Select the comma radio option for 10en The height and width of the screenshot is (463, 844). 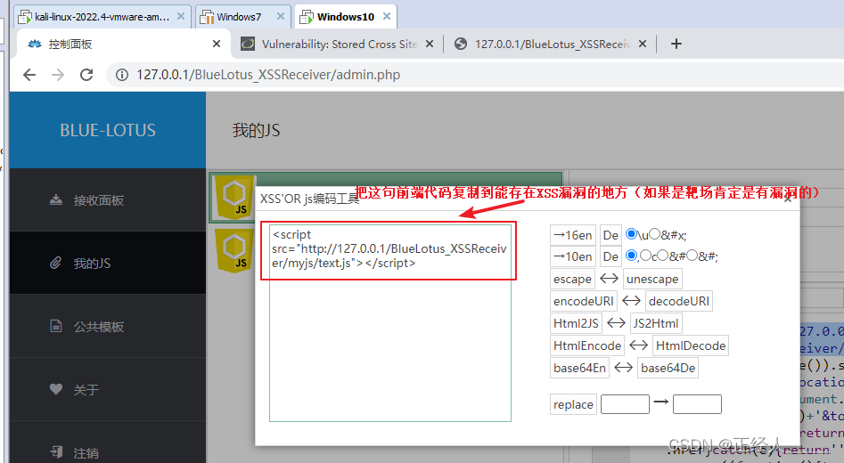[x=631, y=256]
